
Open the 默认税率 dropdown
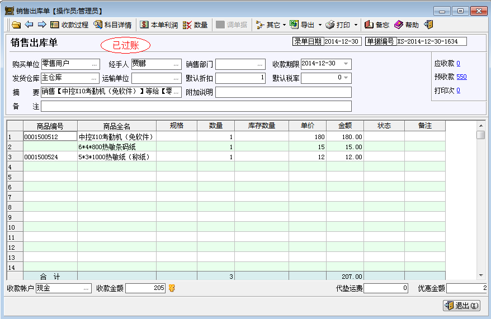(x=346, y=78)
